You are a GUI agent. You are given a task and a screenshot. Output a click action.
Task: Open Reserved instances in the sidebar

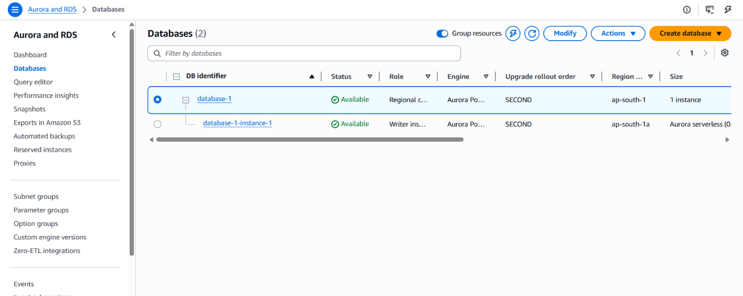(x=43, y=150)
